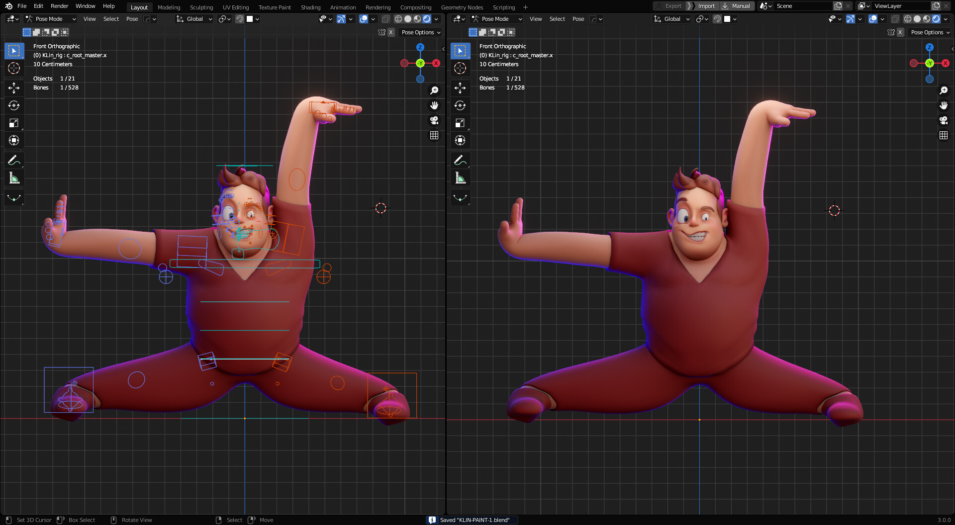The image size is (955, 525).
Task: Select the Move tool in the left toolbar
Action: click(x=14, y=88)
